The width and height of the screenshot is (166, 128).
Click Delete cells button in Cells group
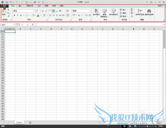point(124,13)
